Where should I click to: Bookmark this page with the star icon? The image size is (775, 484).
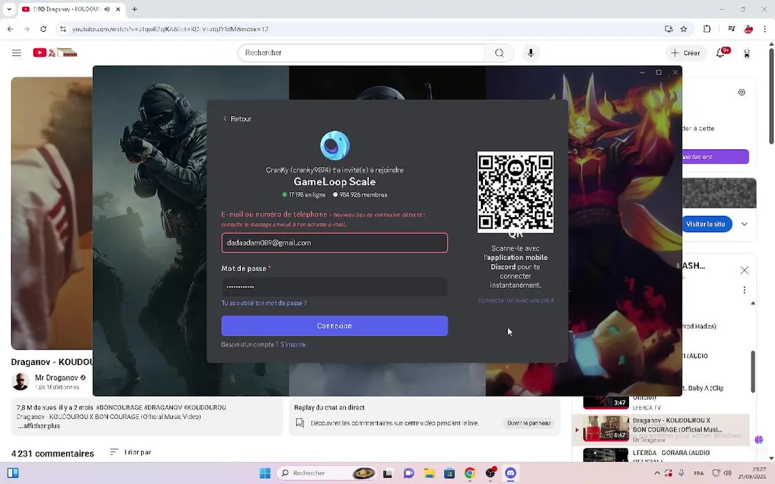tap(684, 29)
